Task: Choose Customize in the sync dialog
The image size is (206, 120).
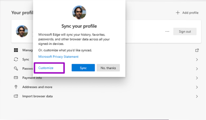Action: pos(46,68)
